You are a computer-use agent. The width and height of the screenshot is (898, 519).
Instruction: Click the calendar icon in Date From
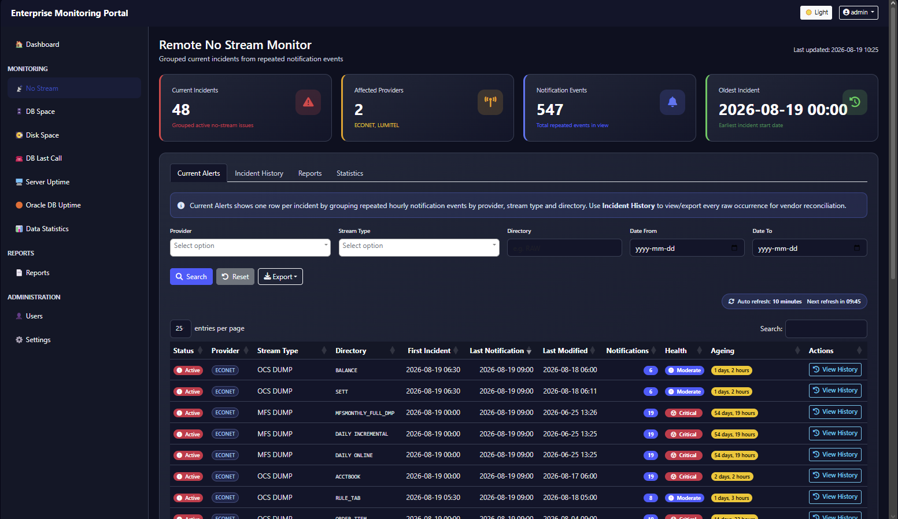(734, 248)
